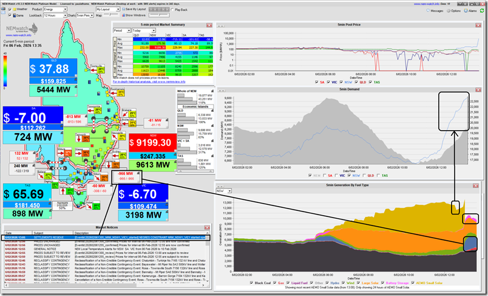Close the 5-min period Market Summary panel

coord(209,26)
